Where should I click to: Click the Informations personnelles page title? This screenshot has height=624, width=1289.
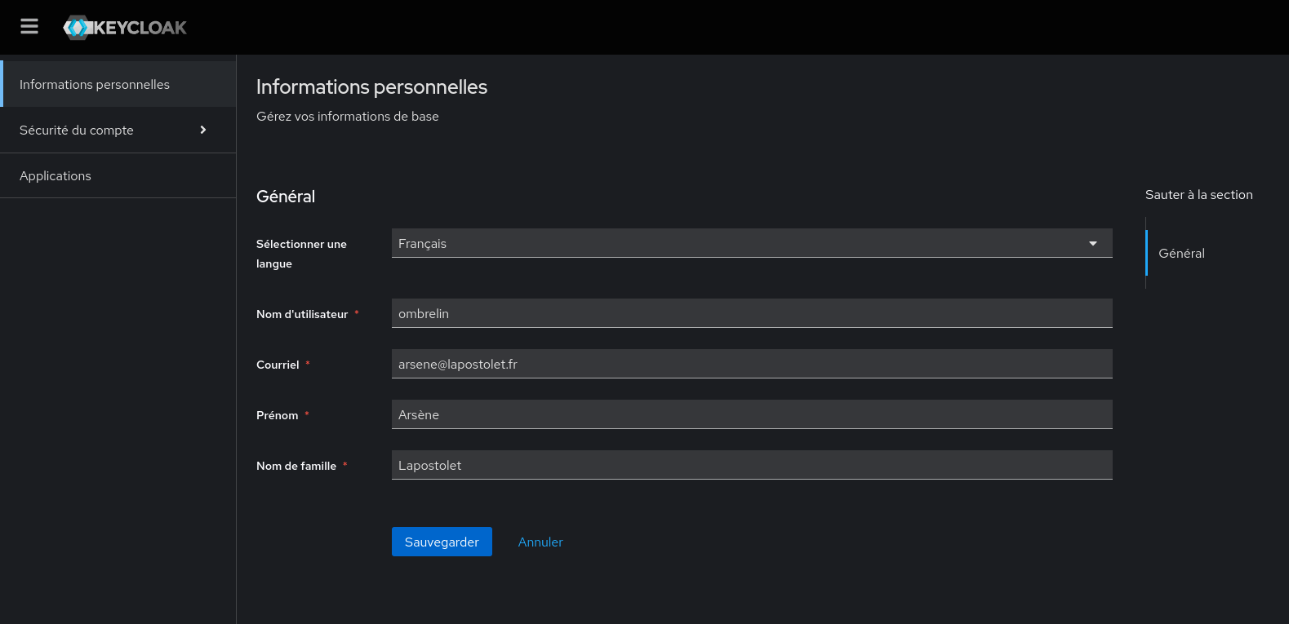(x=371, y=86)
